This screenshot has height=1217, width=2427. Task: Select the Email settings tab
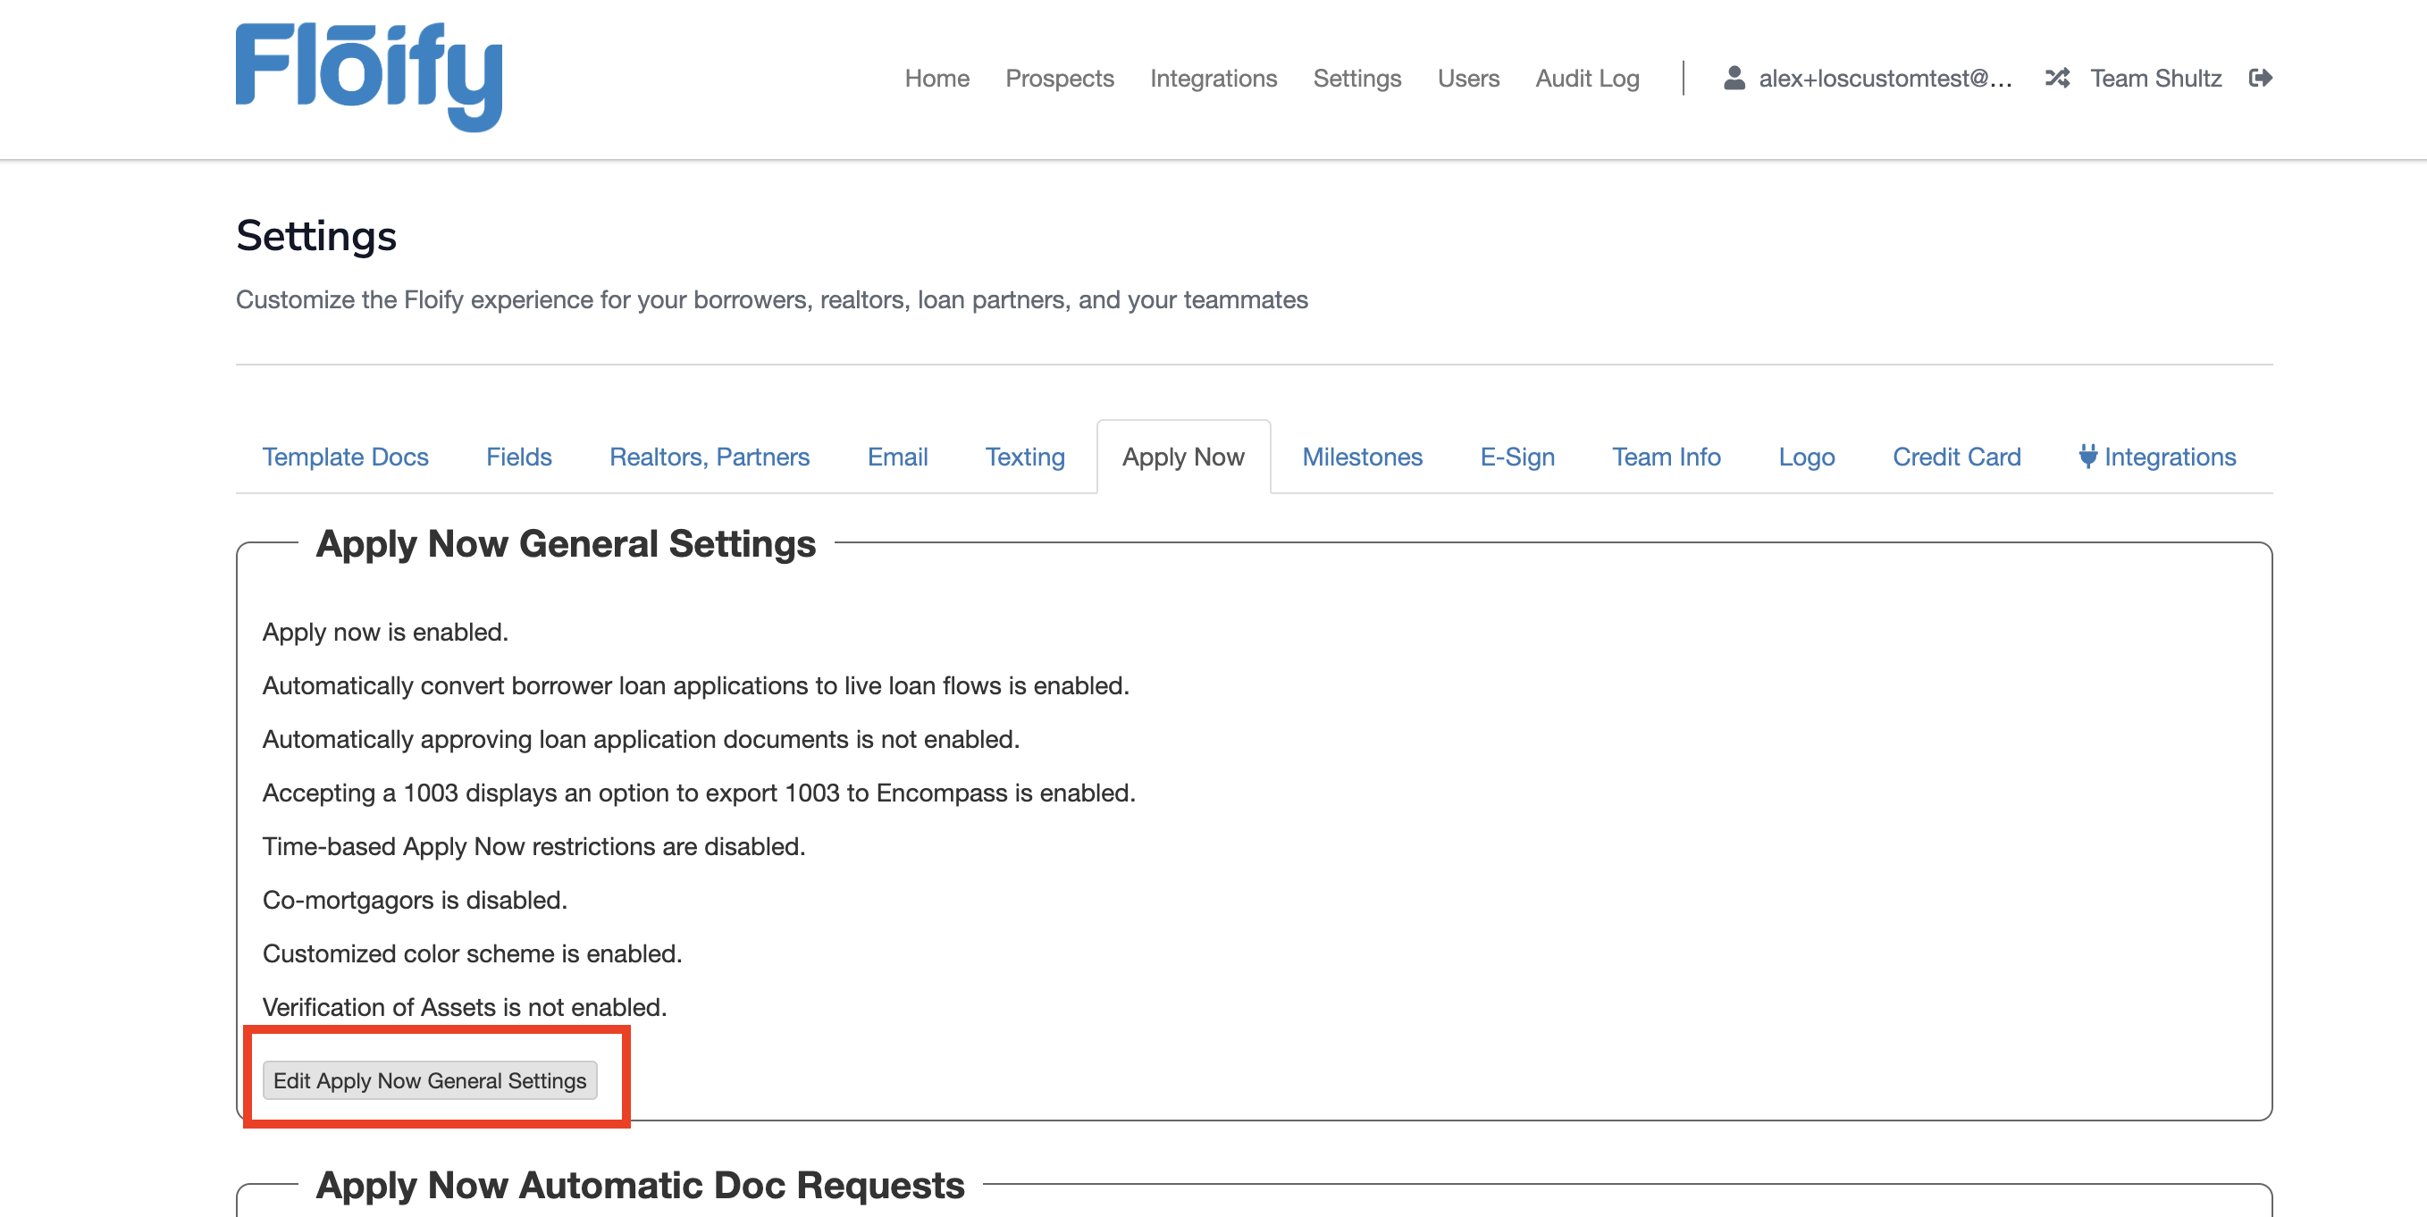tap(897, 457)
